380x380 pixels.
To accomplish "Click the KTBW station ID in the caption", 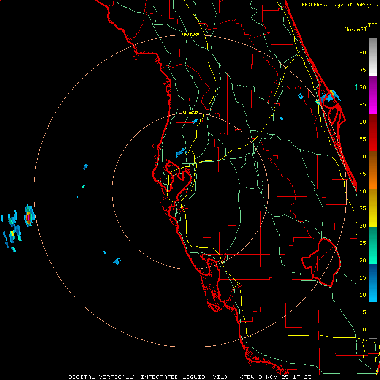I will tap(247, 377).
